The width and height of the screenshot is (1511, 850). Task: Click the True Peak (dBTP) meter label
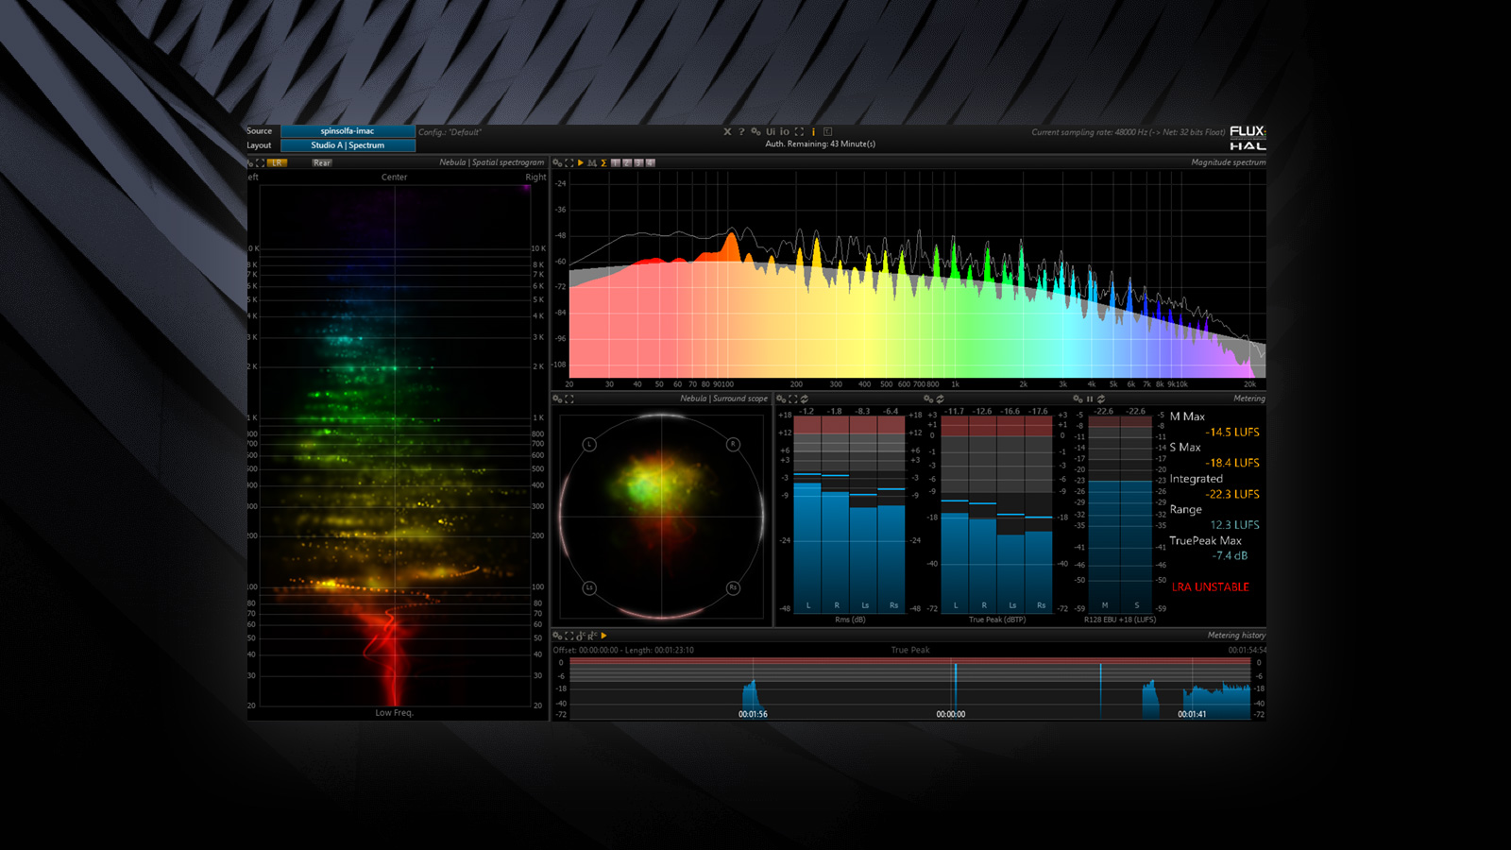[x=997, y=620]
